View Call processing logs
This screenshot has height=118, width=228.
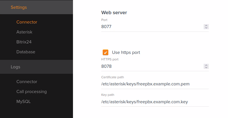(x=31, y=92)
